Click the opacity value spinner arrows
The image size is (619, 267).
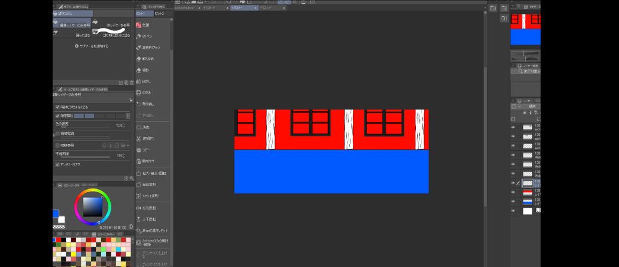pos(124,156)
